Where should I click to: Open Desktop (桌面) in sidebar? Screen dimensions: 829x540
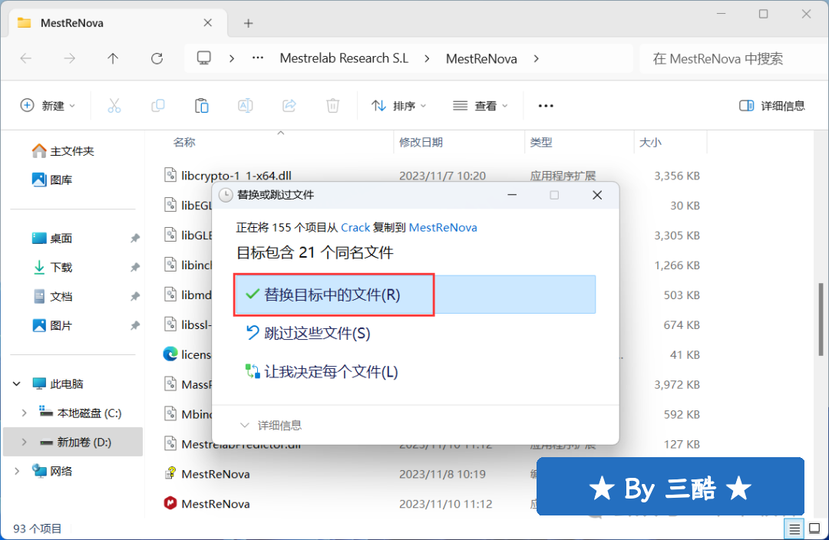click(52, 239)
